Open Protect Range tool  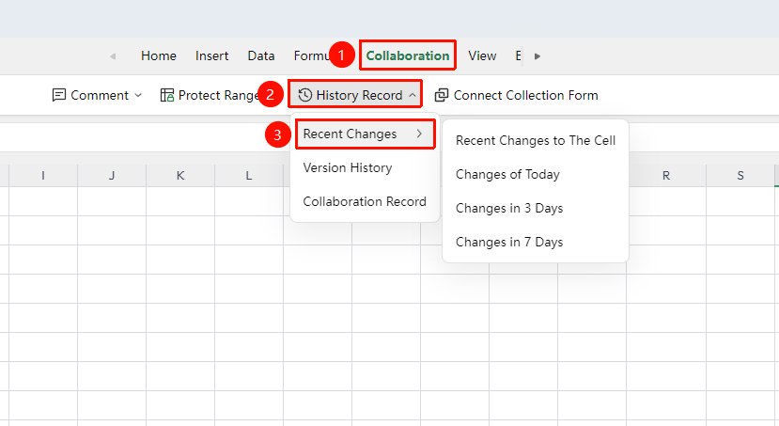tap(210, 95)
